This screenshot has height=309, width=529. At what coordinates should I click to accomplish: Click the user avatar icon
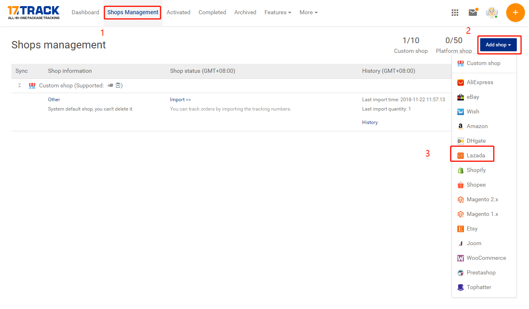pos(492,13)
